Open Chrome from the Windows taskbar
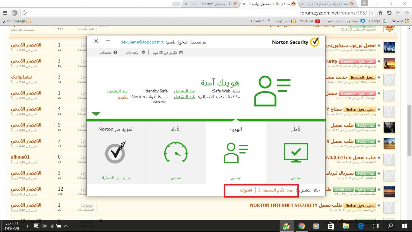 (x=301, y=226)
